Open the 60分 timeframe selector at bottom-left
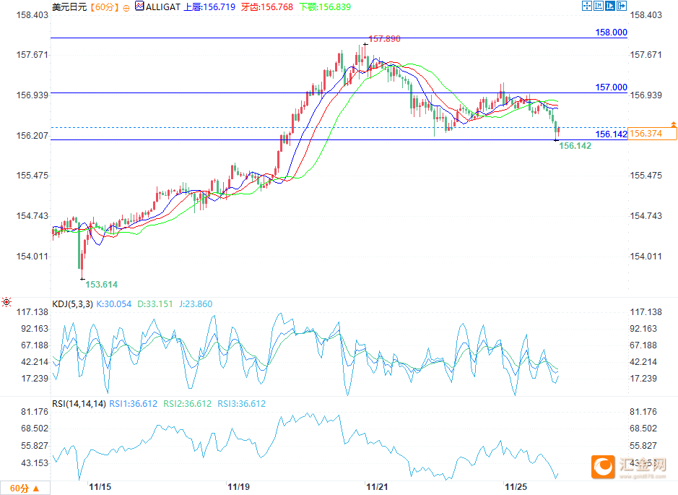This screenshot has width=678, height=495. tap(25, 488)
